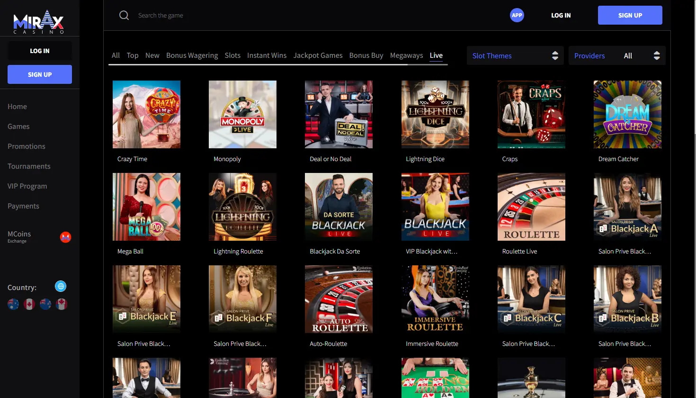Viewport: 696px width, 398px height.
Task: Expand the Slot Themes dropdown
Action: point(515,55)
